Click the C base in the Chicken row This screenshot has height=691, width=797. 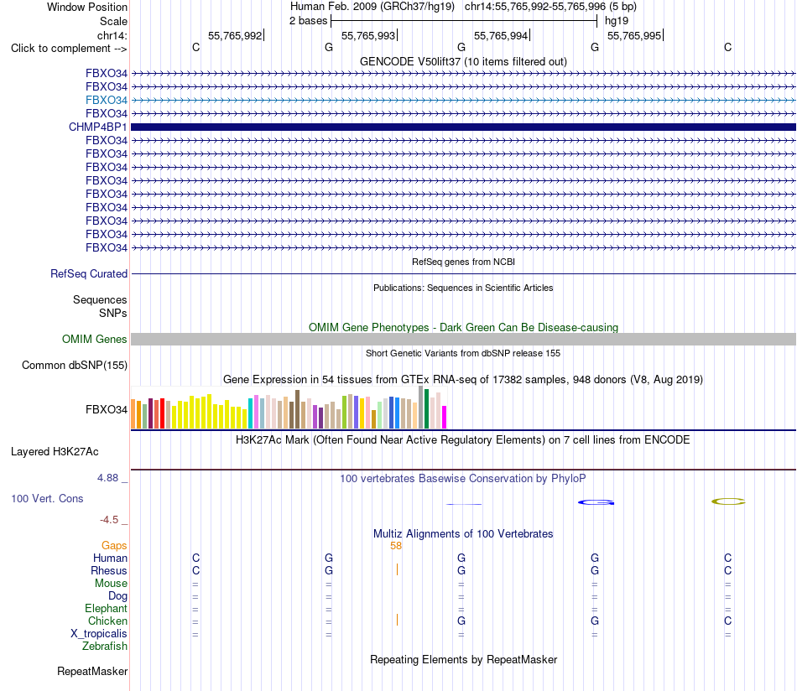point(728,621)
